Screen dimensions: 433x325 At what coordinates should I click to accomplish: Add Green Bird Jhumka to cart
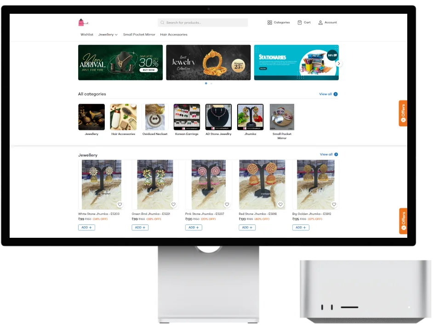click(140, 227)
